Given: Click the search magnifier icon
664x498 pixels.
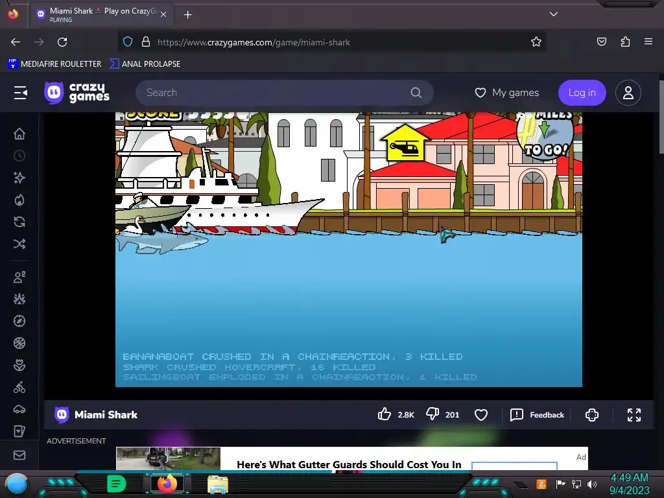Looking at the screenshot, I should [x=416, y=93].
